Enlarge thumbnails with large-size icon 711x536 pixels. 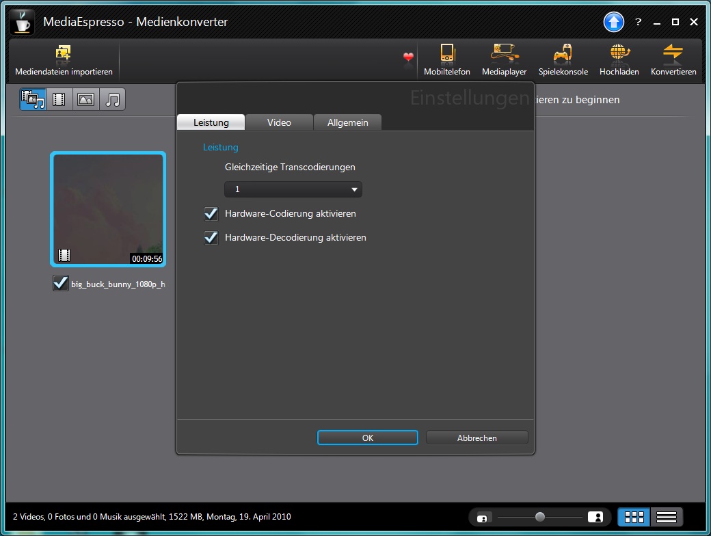click(595, 517)
